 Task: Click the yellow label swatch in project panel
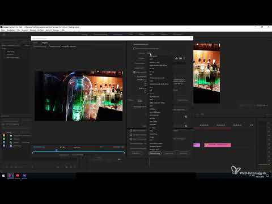coord(4,135)
